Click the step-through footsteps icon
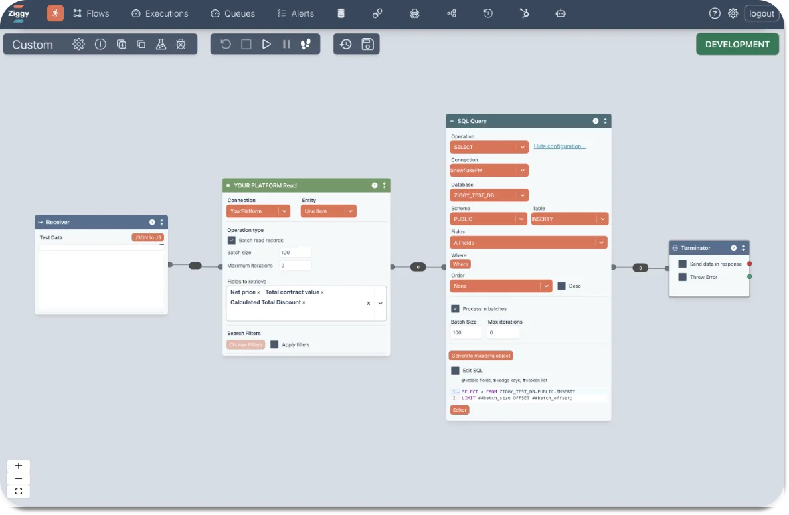 [x=306, y=45]
